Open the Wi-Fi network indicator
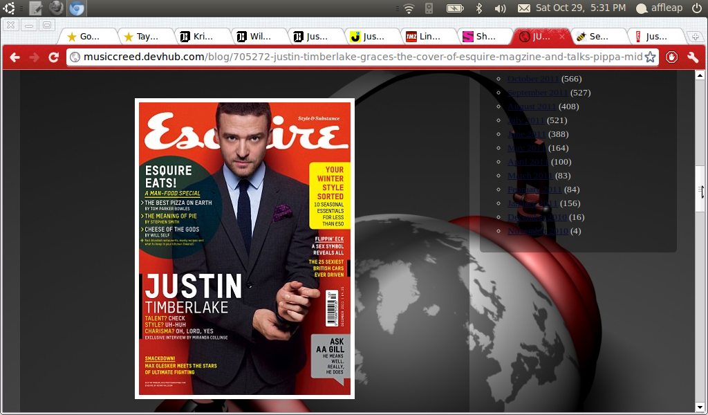This screenshot has height=415, width=708. [x=409, y=8]
